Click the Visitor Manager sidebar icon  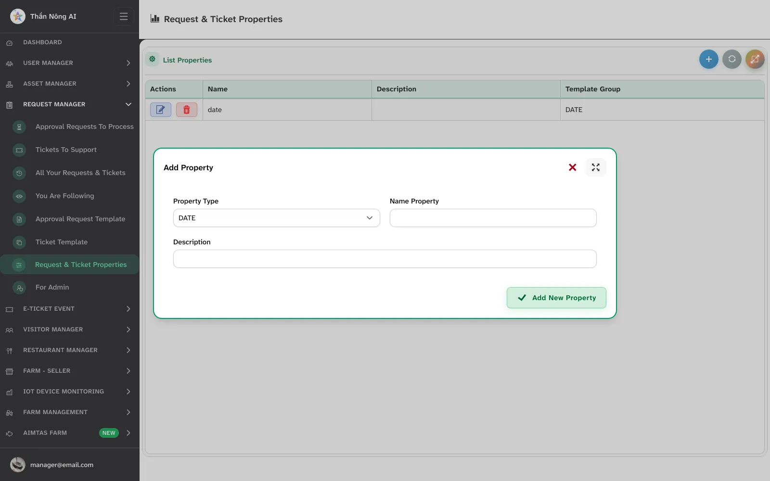point(9,330)
